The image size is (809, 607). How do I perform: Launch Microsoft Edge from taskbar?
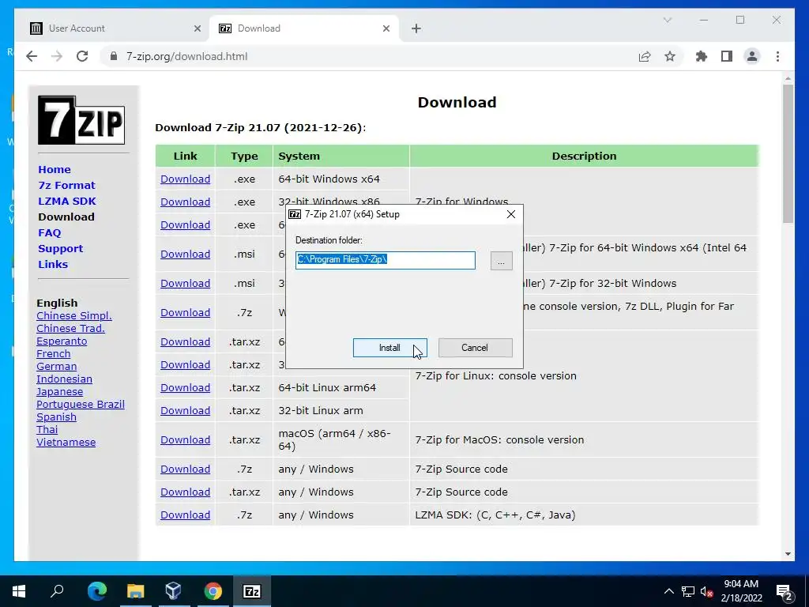[x=97, y=591]
